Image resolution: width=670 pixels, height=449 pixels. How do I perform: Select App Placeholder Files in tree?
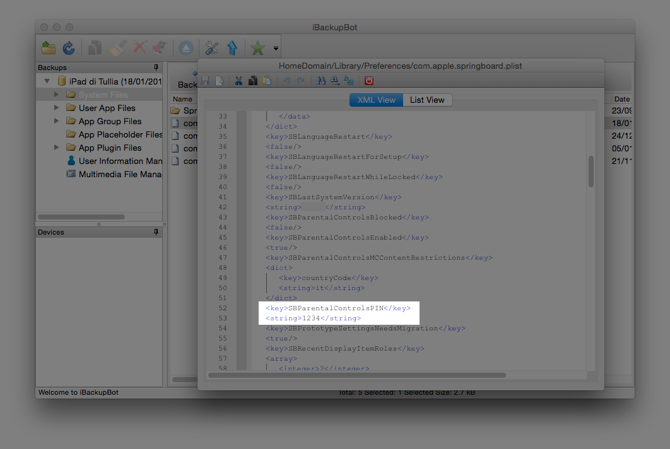tap(114, 134)
